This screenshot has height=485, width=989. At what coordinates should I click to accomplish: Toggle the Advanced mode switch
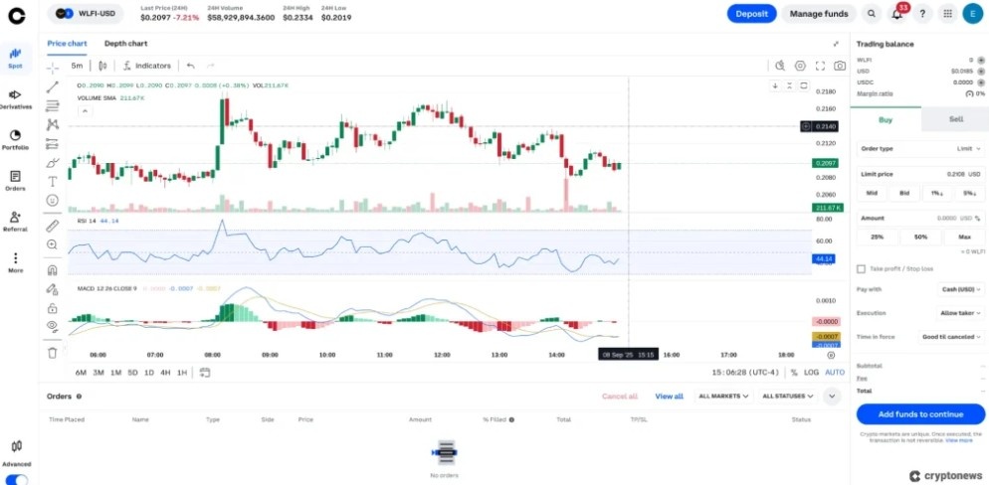16,479
